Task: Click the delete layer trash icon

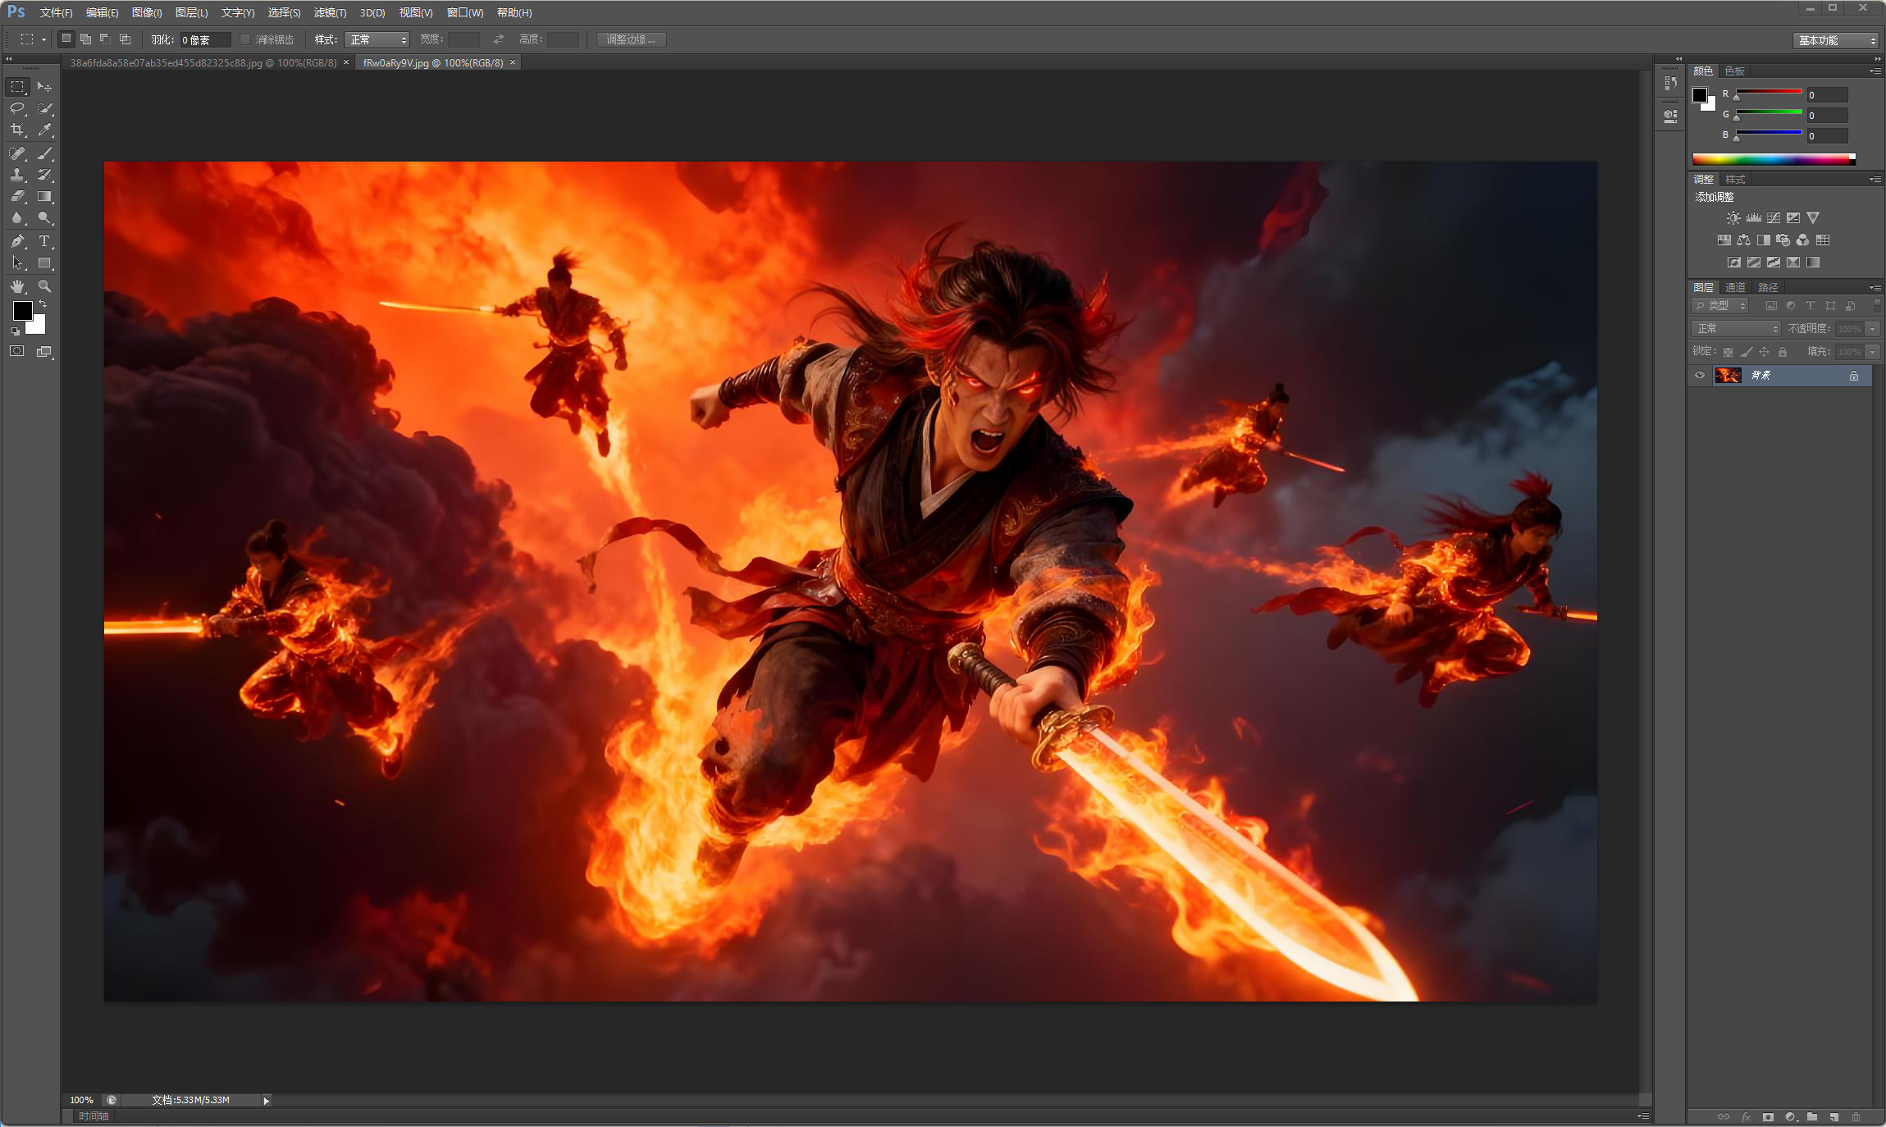Action: (x=1856, y=1117)
